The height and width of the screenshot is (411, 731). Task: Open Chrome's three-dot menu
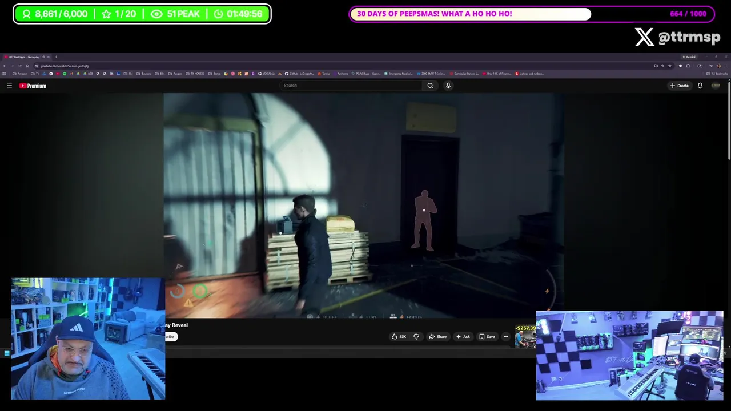pos(726,66)
